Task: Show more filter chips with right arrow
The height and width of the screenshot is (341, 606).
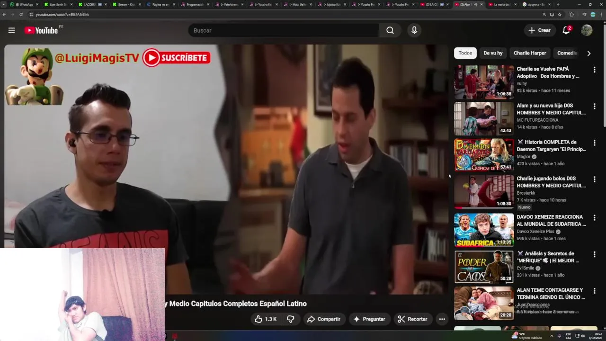Action: coord(588,54)
